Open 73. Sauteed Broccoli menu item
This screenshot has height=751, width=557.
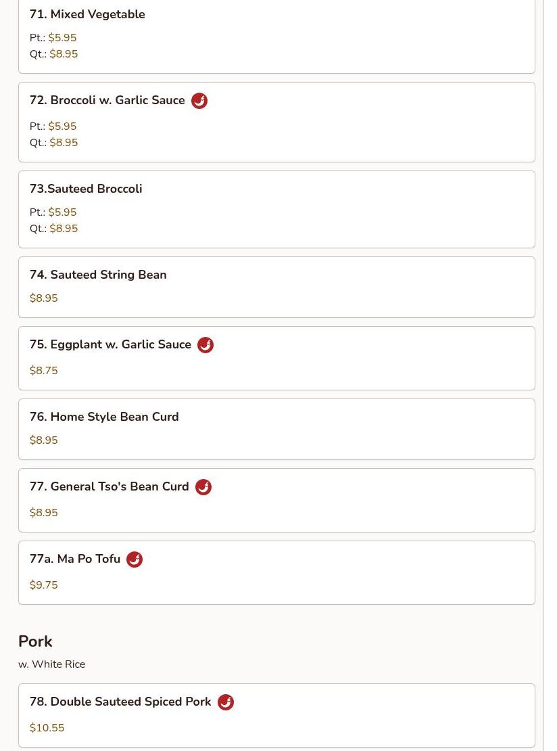(x=86, y=189)
